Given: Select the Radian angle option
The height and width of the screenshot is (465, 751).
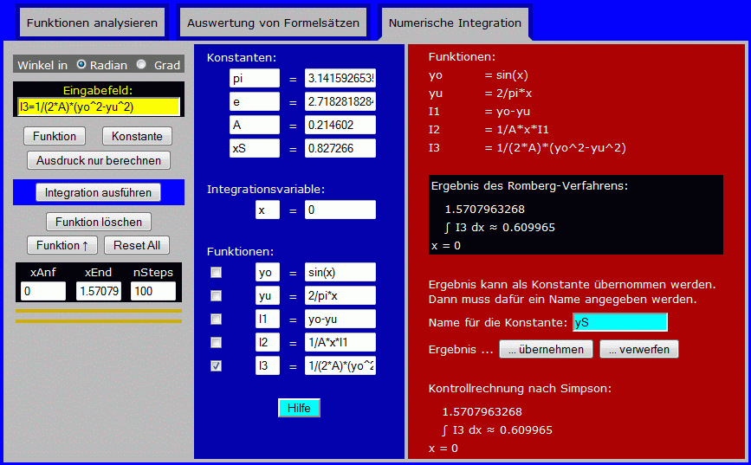Looking at the screenshot, I should (x=81, y=65).
